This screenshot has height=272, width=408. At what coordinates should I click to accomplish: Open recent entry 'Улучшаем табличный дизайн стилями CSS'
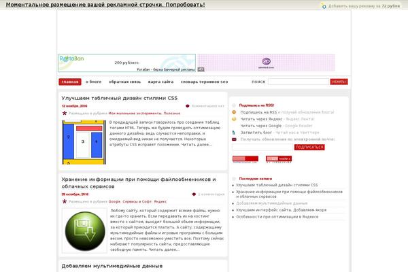pyautogui.click(x=277, y=185)
